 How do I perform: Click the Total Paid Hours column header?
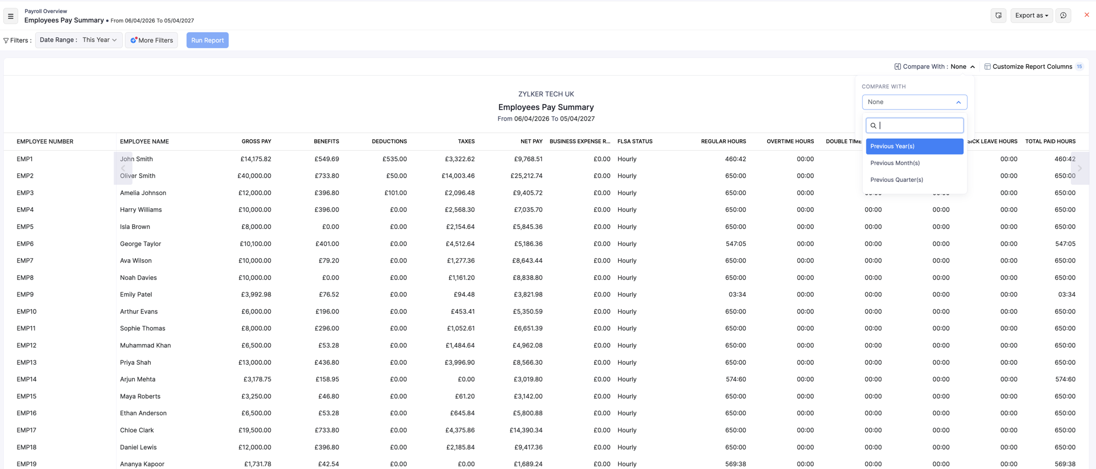[x=1050, y=141]
